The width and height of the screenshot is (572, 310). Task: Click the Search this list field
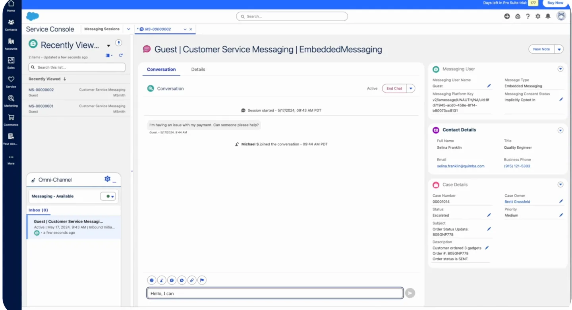[77, 67]
